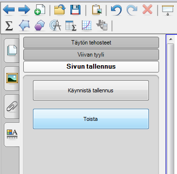
Task: Open the compass and protractor measurement tools
Action: [x=55, y=25]
